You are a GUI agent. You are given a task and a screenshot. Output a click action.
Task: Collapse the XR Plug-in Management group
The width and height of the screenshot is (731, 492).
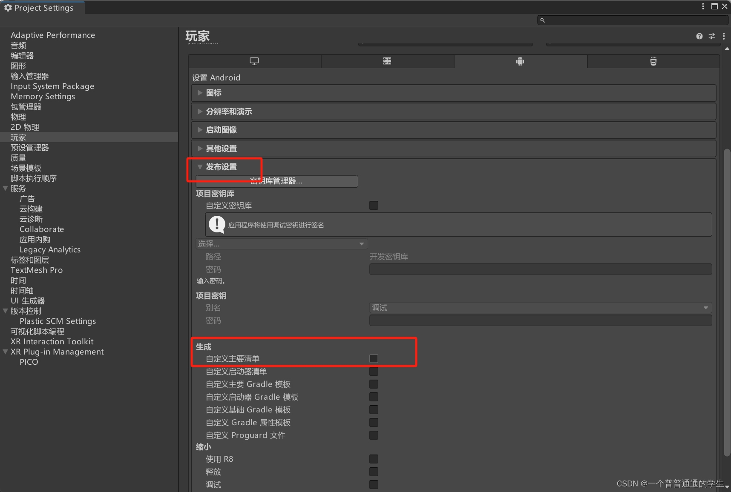(x=6, y=352)
